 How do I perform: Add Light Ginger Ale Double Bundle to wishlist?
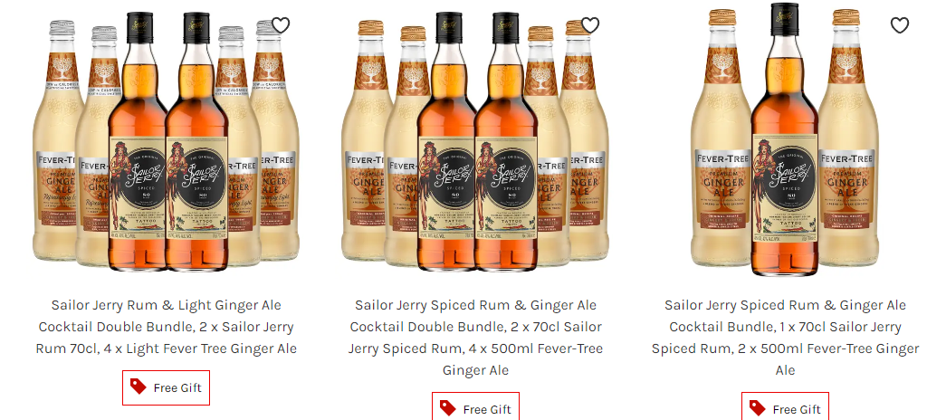281,25
